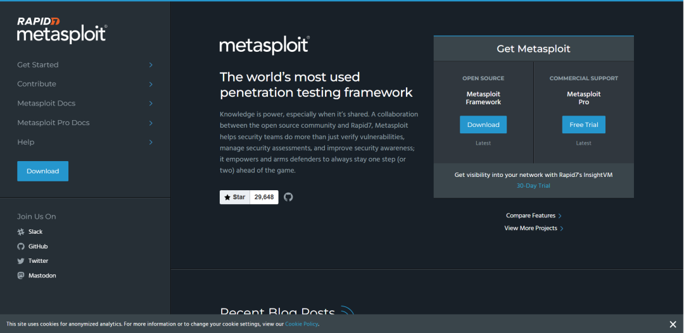
Task: Expand the Get Started chevron
Action: click(x=151, y=65)
